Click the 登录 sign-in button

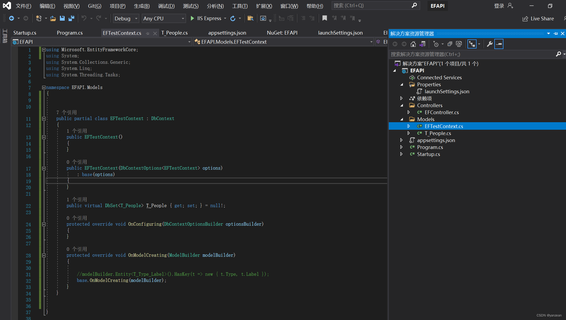coord(499,6)
